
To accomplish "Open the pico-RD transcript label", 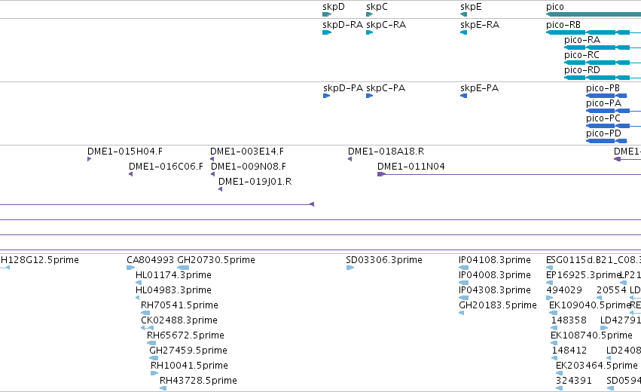I will (582, 70).
